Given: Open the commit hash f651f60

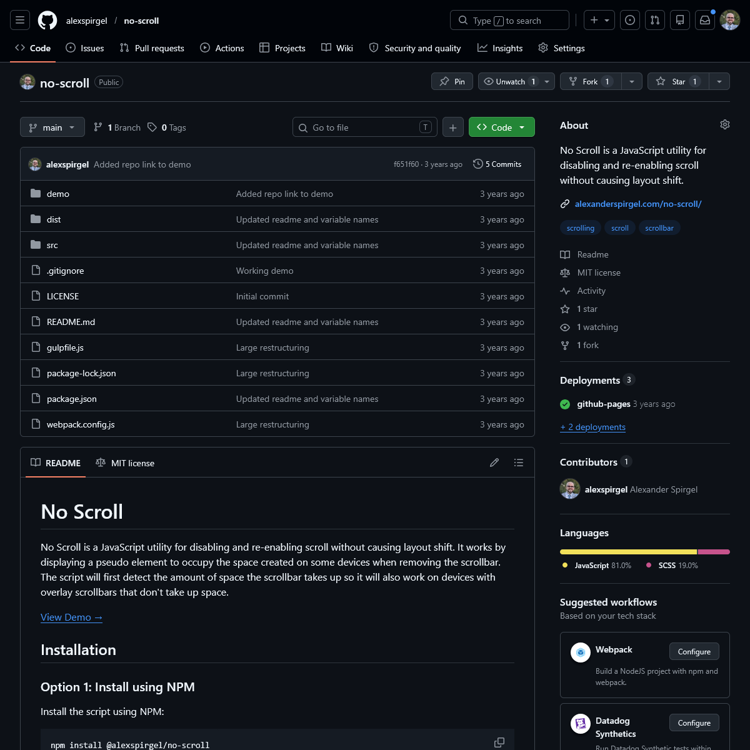Looking at the screenshot, I should pyautogui.click(x=406, y=164).
